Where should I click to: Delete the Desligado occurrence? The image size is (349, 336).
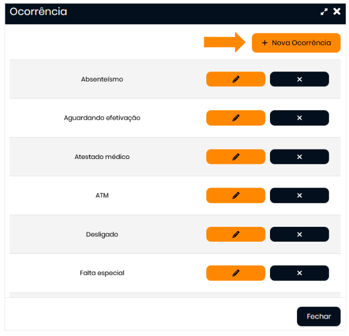pos(299,234)
